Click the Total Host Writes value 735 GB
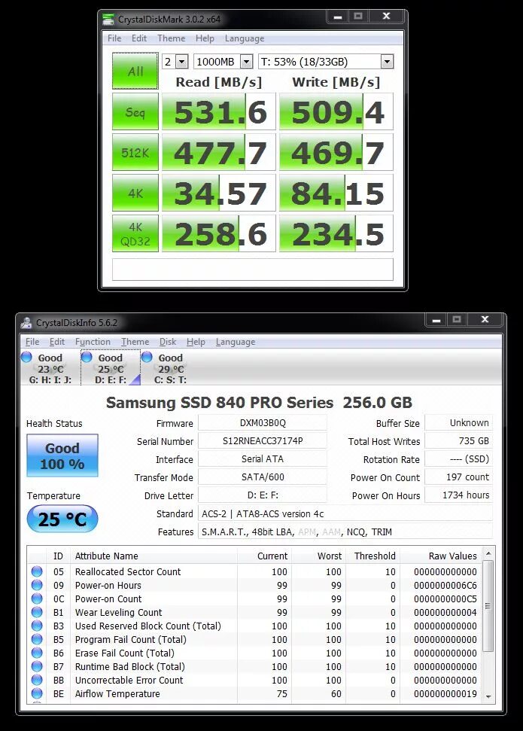The height and width of the screenshot is (731, 523). 459,441
